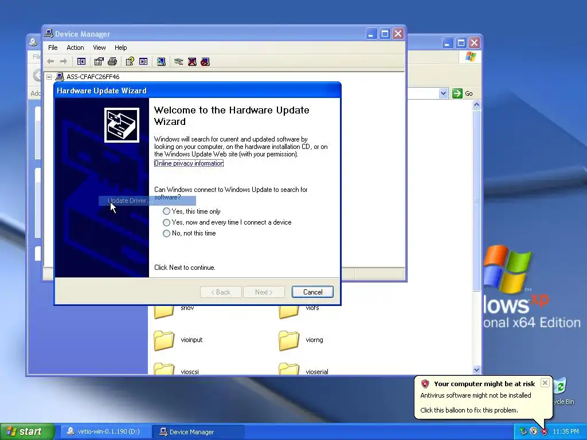Click the Uninstall device red X icon
The height and width of the screenshot is (440, 587).
click(x=192, y=61)
